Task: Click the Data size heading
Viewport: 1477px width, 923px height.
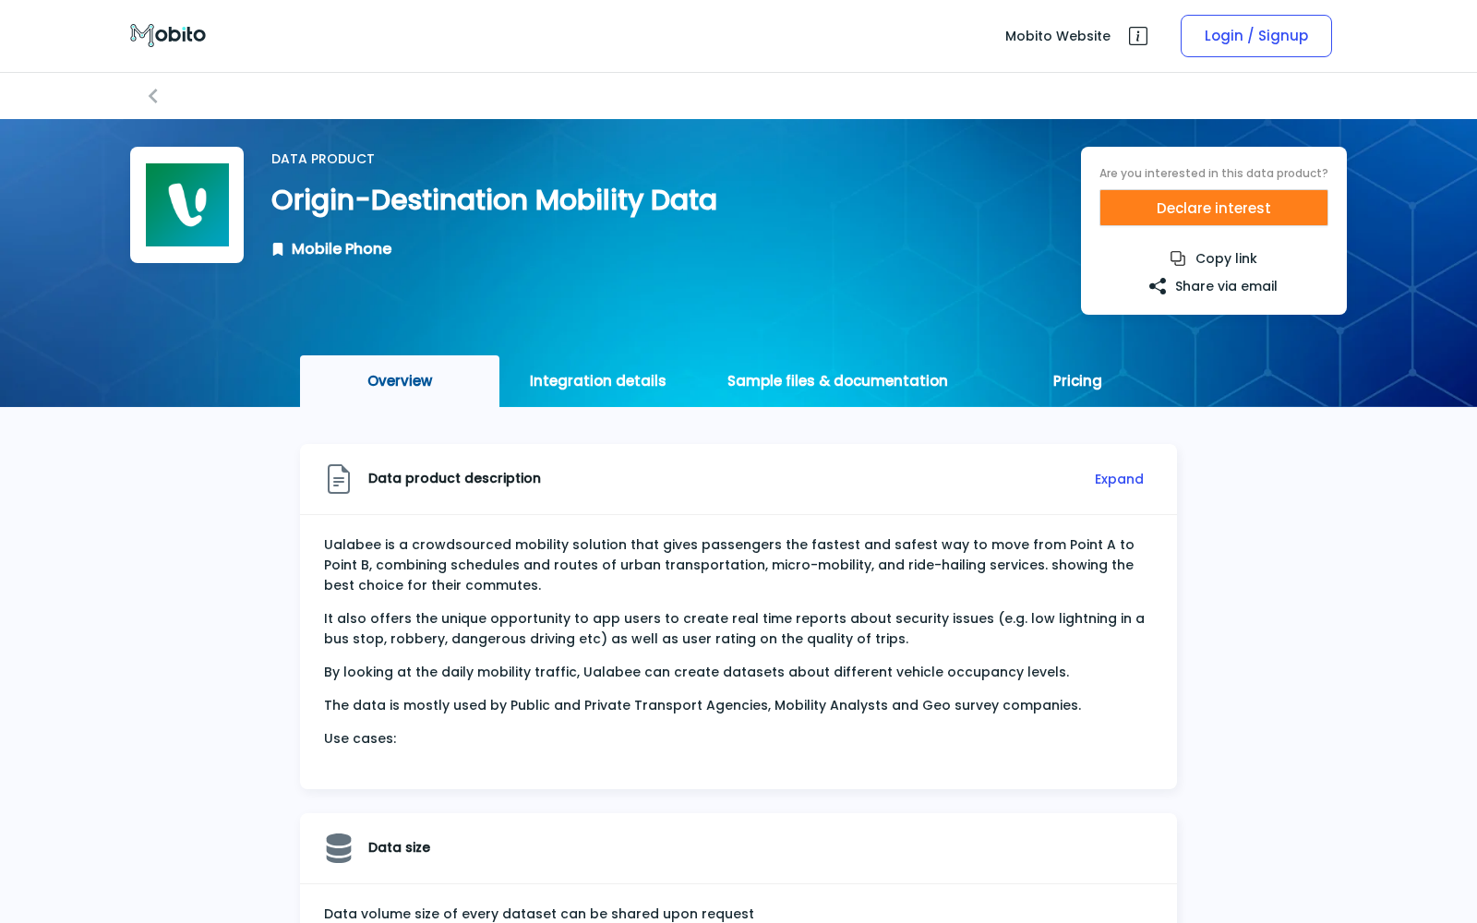Action: [399, 847]
